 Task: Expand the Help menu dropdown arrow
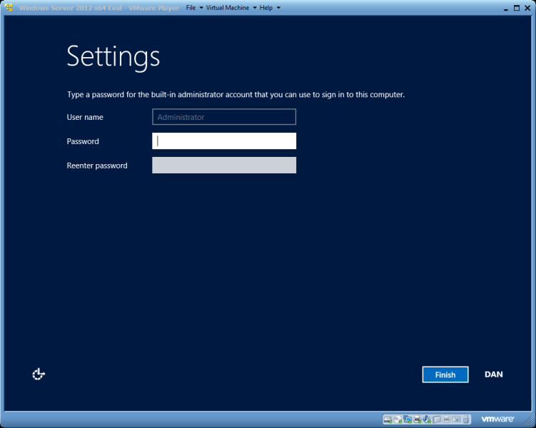click(x=278, y=8)
